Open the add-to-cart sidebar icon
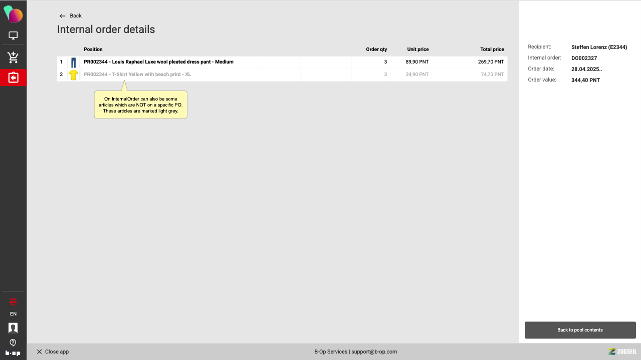This screenshot has width=641, height=360. click(x=13, y=57)
